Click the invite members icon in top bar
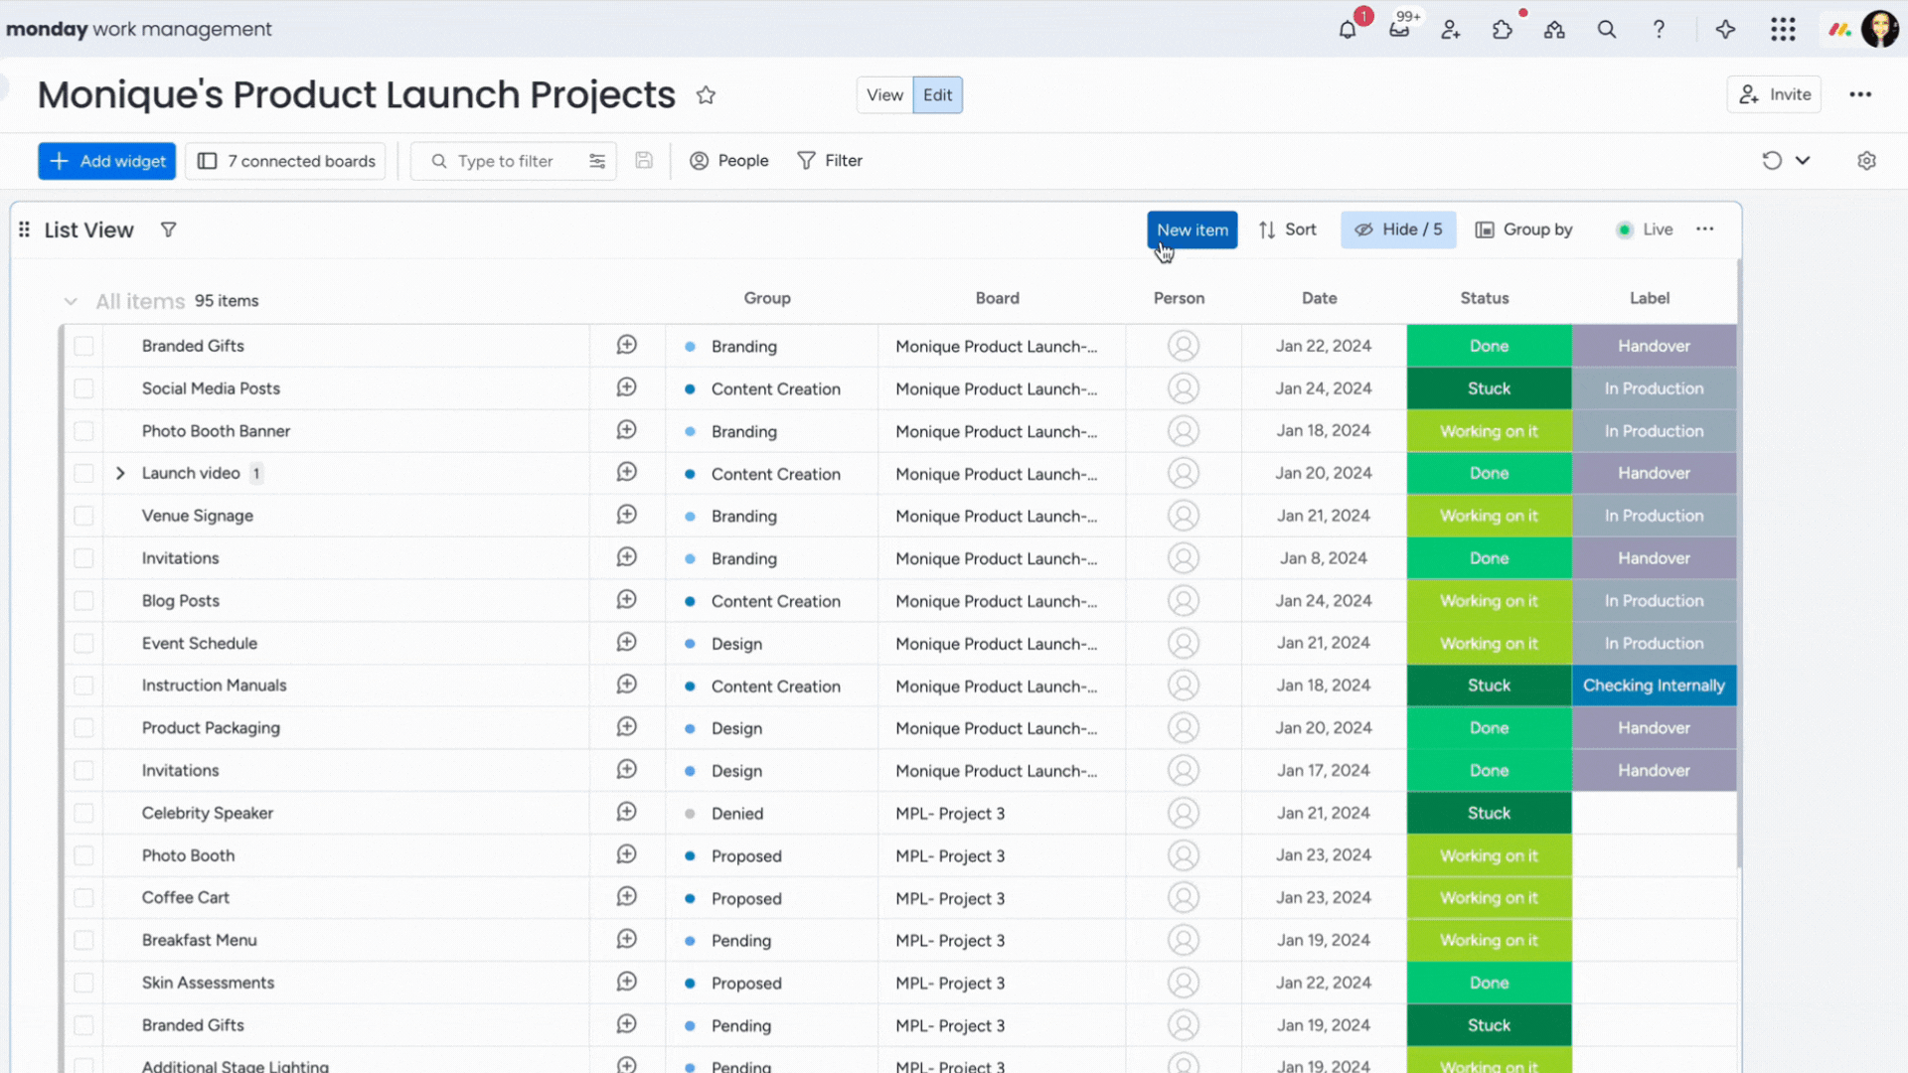Image resolution: width=1908 pixels, height=1073 pixels. tap(1451, 30)
